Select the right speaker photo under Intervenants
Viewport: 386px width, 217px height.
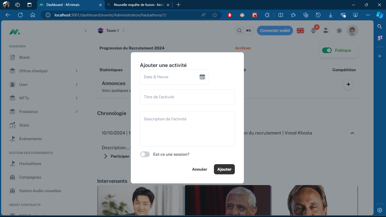[x=315, y=200]
